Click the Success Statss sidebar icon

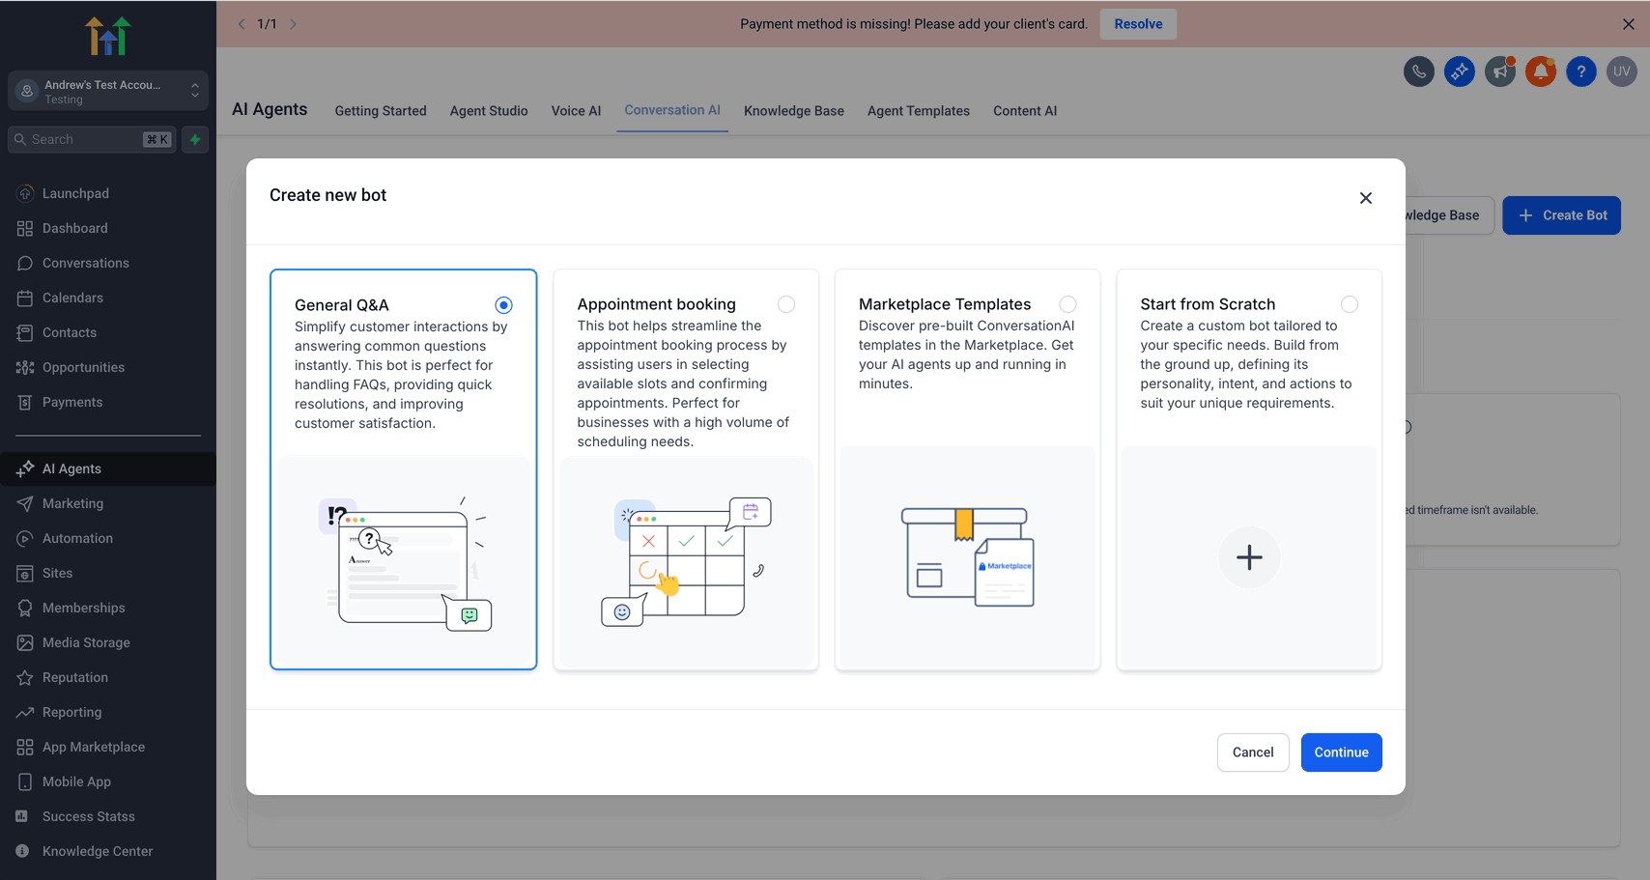click(22, 816)
